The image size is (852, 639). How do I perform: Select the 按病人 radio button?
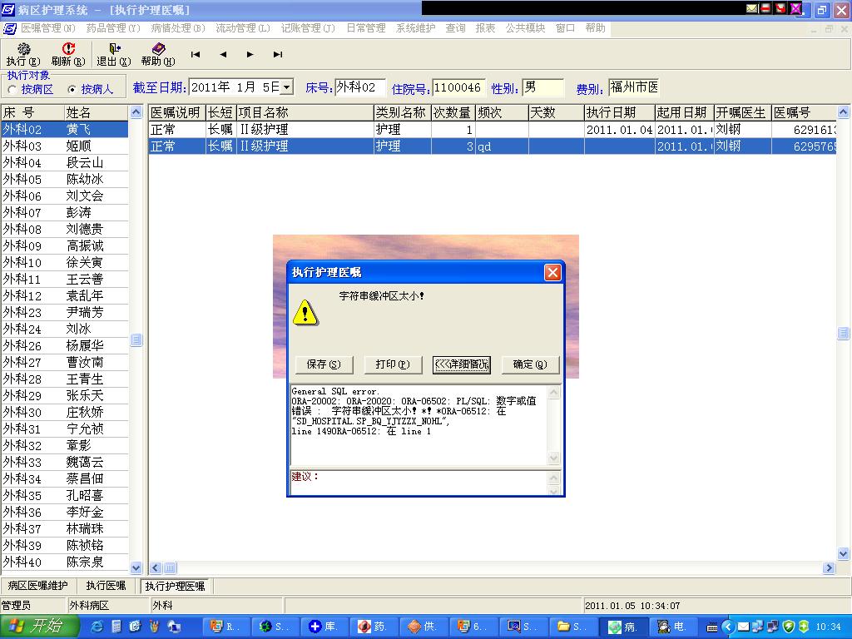(x=72, y=89)
